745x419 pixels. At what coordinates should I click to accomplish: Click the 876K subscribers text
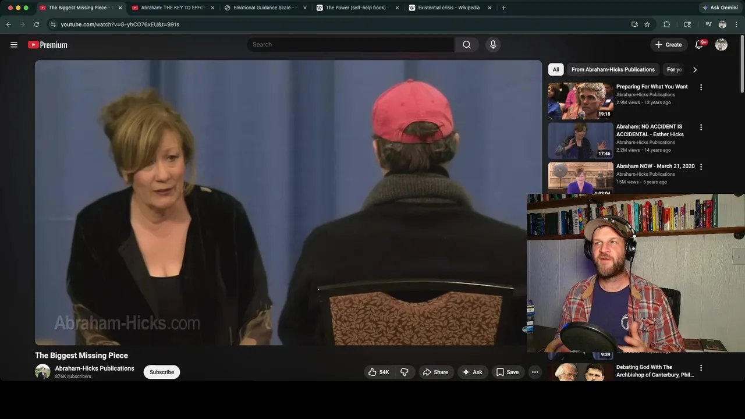pos(73,377)
